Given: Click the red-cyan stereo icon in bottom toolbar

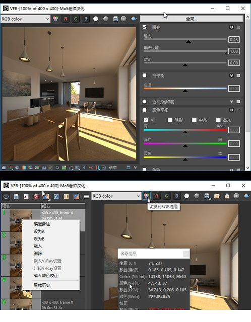Looking at the screenshot, I should click(x=97, y=168).
